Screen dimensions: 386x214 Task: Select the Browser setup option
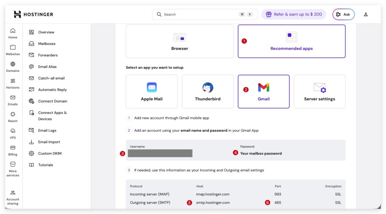pyautogui.click(x=179, y=41)
